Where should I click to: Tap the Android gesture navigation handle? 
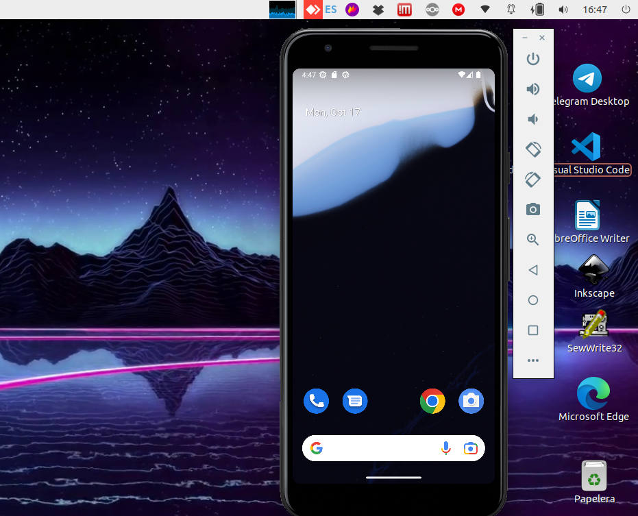(393, 478)
